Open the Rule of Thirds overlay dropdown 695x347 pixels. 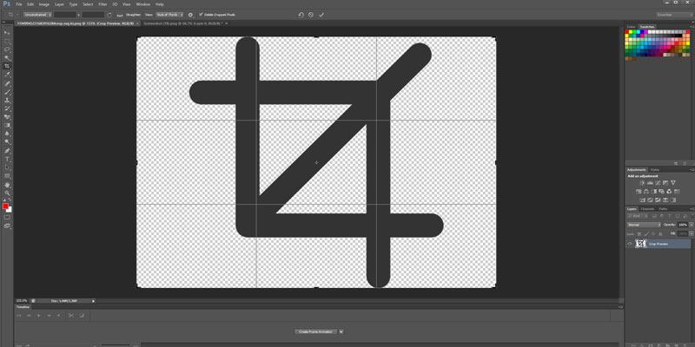(x=169, y=15)
